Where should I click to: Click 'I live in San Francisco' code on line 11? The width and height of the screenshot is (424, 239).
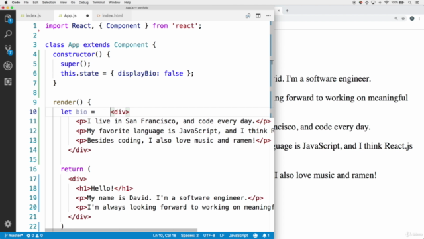point(131,121)
